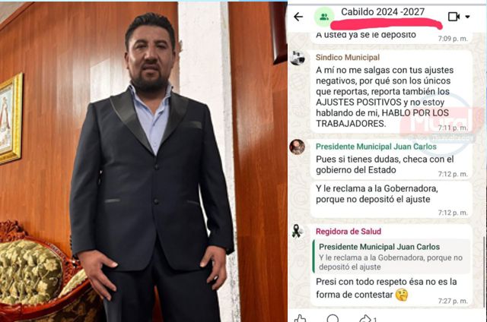Open Síndico Municipal's profile picture

tap(298, 58)
